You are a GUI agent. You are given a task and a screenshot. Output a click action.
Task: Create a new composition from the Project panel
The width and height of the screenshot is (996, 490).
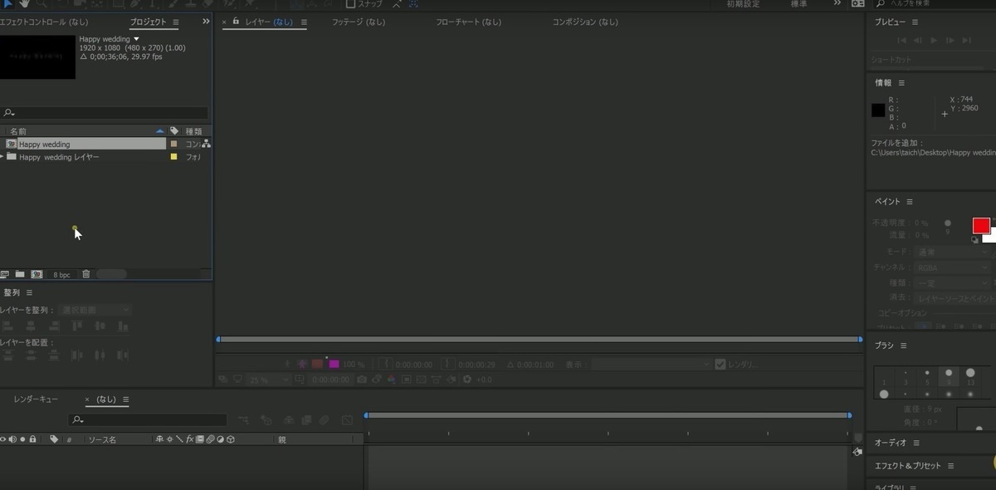click(x=37, y=274)
